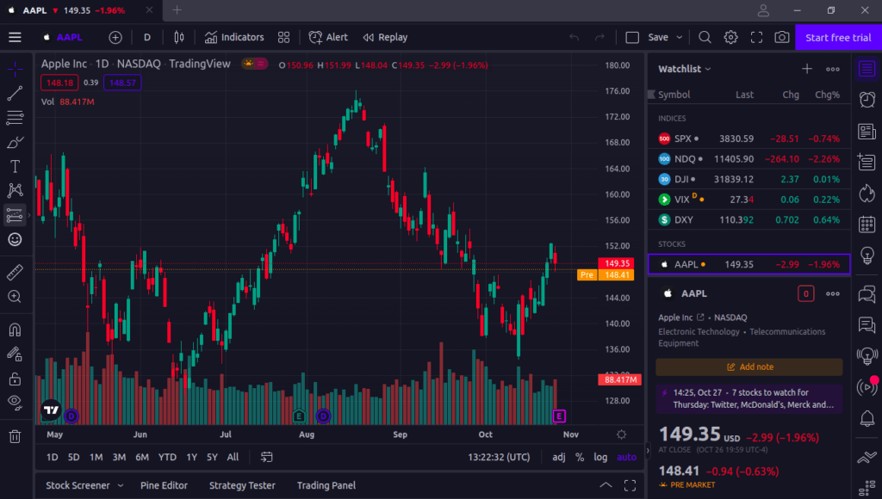882x499 pixels.
Task: Select the Text annotation tool
Action: coord(16,166)
